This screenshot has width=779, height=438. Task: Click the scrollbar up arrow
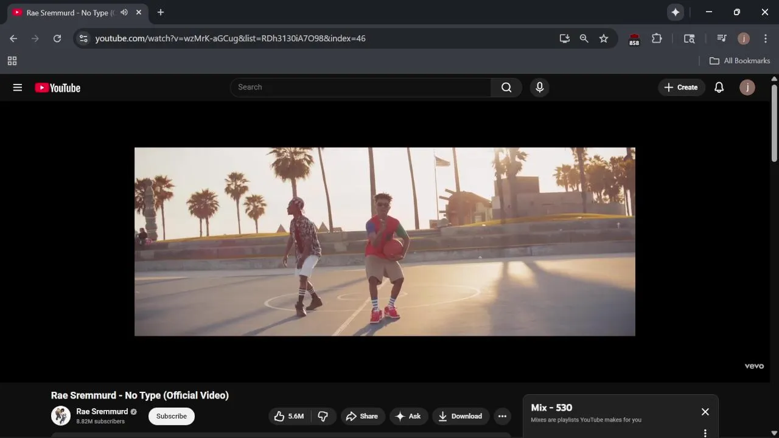click(774, 78)
